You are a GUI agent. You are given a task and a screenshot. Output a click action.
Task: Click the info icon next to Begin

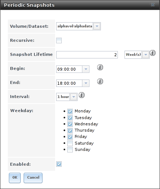pos(100,67)
